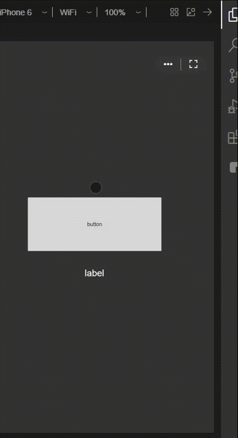Click the four-squares grid icon

click(174, 12)
